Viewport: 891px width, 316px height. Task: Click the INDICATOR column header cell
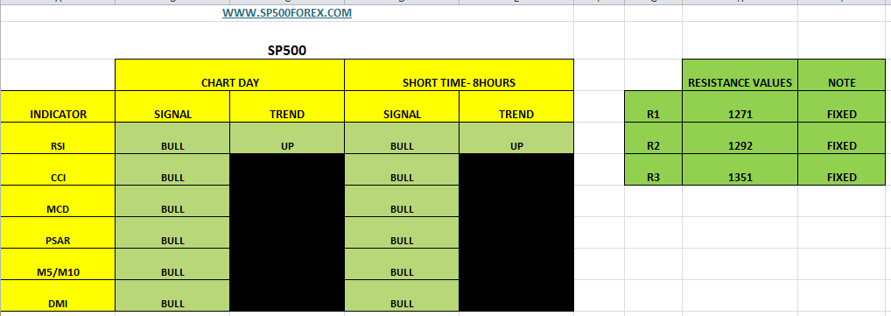[58, 107]
